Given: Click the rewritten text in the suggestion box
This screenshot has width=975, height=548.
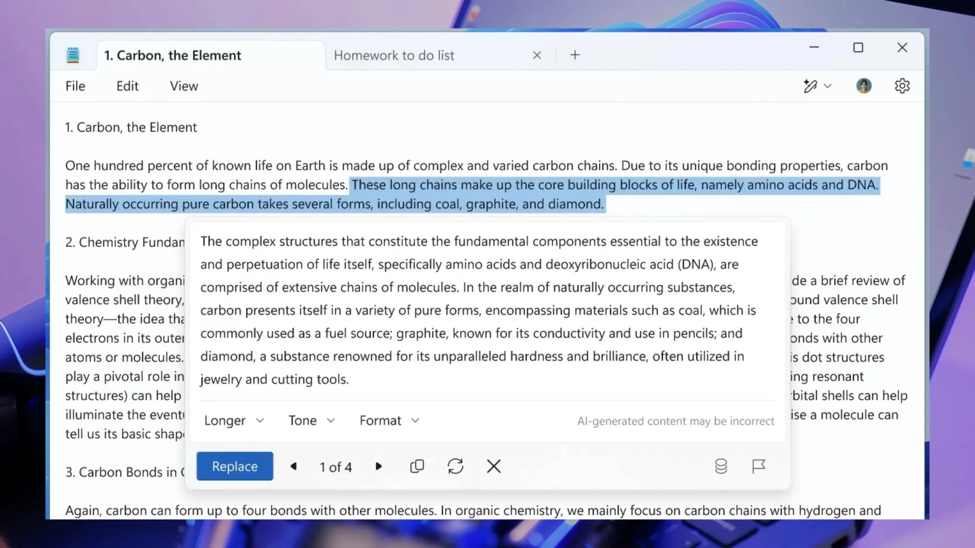Looking at the screenshot, I should [x=479, y=310].
